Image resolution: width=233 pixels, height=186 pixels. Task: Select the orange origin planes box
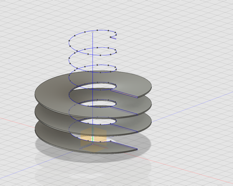94,139
